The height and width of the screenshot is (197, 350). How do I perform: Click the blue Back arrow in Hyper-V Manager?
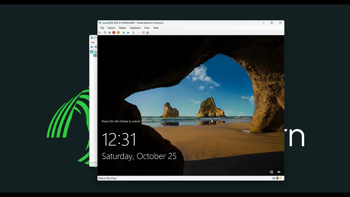pos(92,47)
